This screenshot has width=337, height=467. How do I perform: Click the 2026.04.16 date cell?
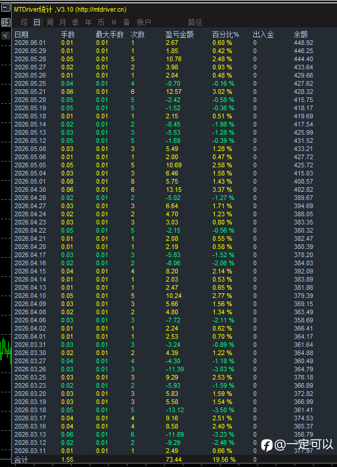[30, 264]
